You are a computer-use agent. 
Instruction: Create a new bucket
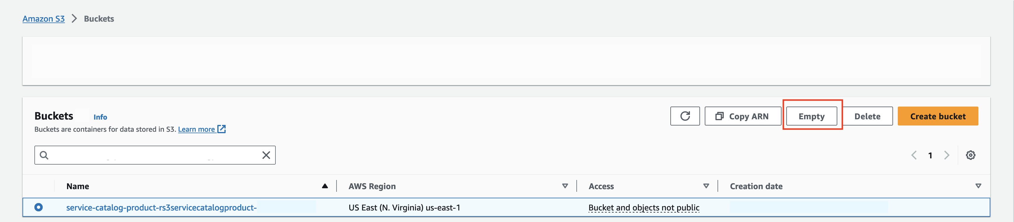tap(938, 116)
